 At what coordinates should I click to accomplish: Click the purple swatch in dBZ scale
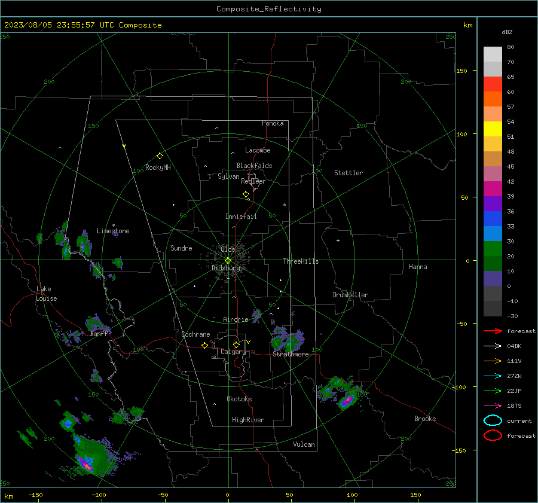point(493,203)
